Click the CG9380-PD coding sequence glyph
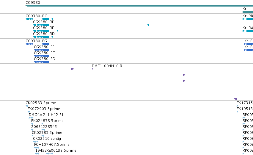 pos(41,62)
